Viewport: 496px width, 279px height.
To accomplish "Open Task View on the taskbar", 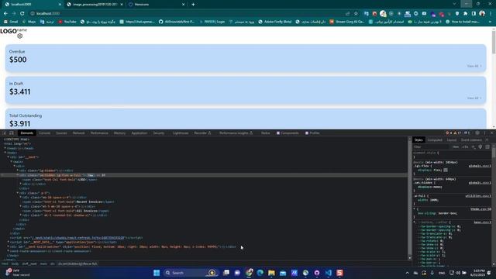I will pyautogui.click(x=226, y=273).
